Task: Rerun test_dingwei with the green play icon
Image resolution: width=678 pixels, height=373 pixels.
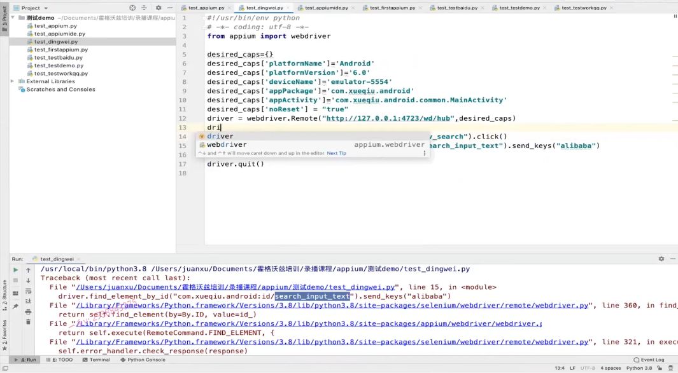Action: (16, 270)
